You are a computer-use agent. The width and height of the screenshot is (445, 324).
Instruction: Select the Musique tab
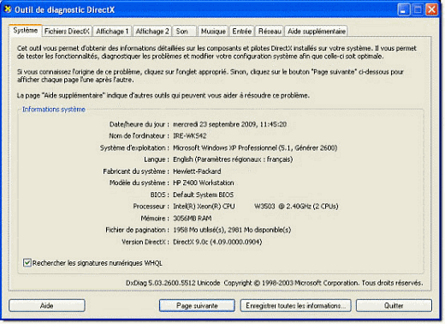(213, 31)
